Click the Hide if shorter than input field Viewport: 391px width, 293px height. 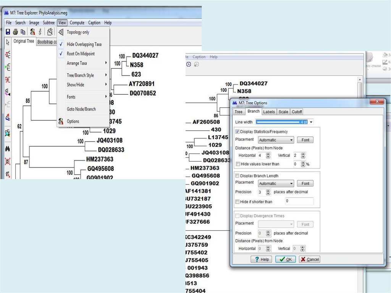pyautogui.click(x=299, y=201)
